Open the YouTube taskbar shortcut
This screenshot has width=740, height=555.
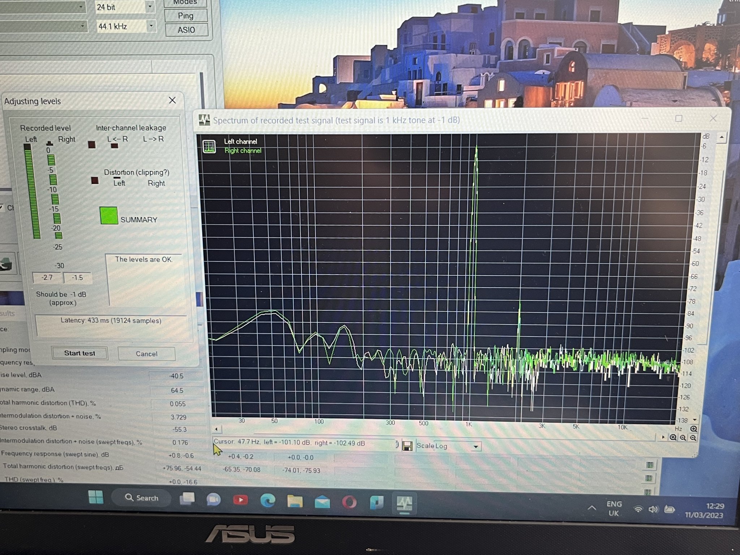tap(241, 500)
